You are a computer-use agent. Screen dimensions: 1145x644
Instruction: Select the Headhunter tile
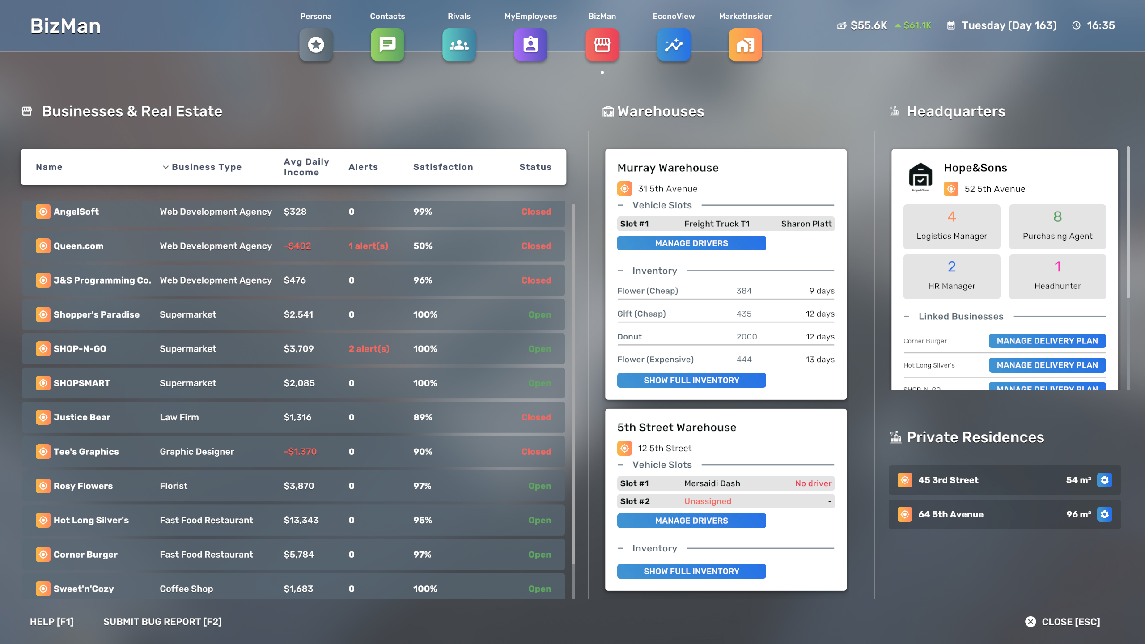coord(1057,276)
